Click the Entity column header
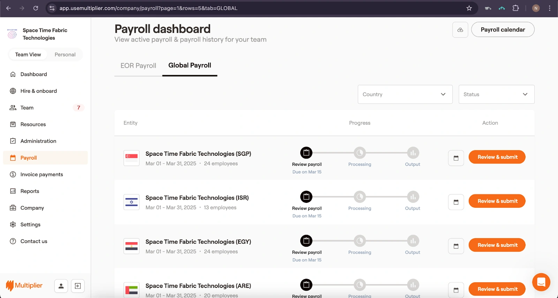The height and width of the screenshot is (298, 558). [130, 123]
